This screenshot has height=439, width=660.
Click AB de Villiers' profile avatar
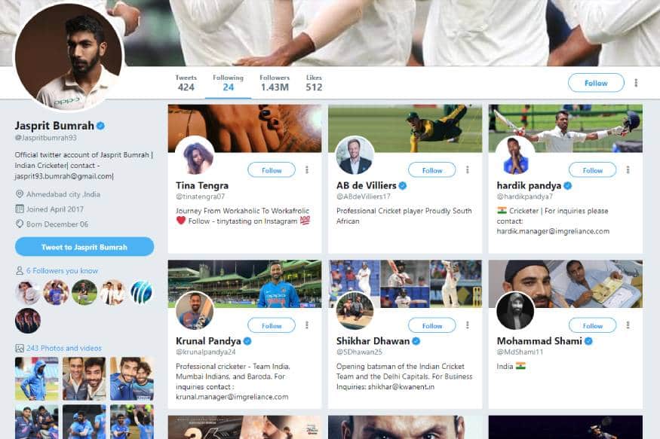(x=355, y=155)
